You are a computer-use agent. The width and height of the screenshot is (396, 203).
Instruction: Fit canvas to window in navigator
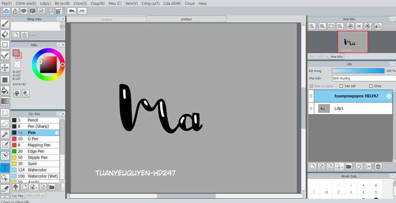(331, 26)
